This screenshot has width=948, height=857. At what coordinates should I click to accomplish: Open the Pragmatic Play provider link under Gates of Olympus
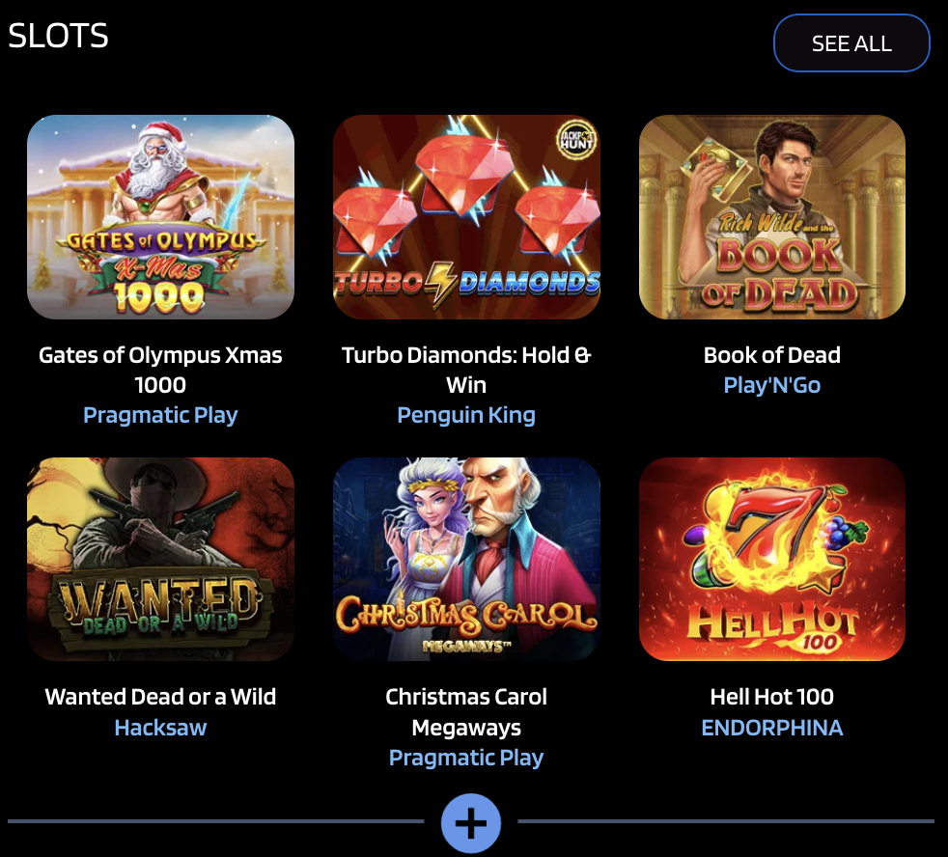tap(160, 414)
